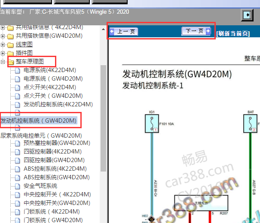The image size is (260, 223).
Task: Expand the 插件图 folder node
Action: coord(3,53)
